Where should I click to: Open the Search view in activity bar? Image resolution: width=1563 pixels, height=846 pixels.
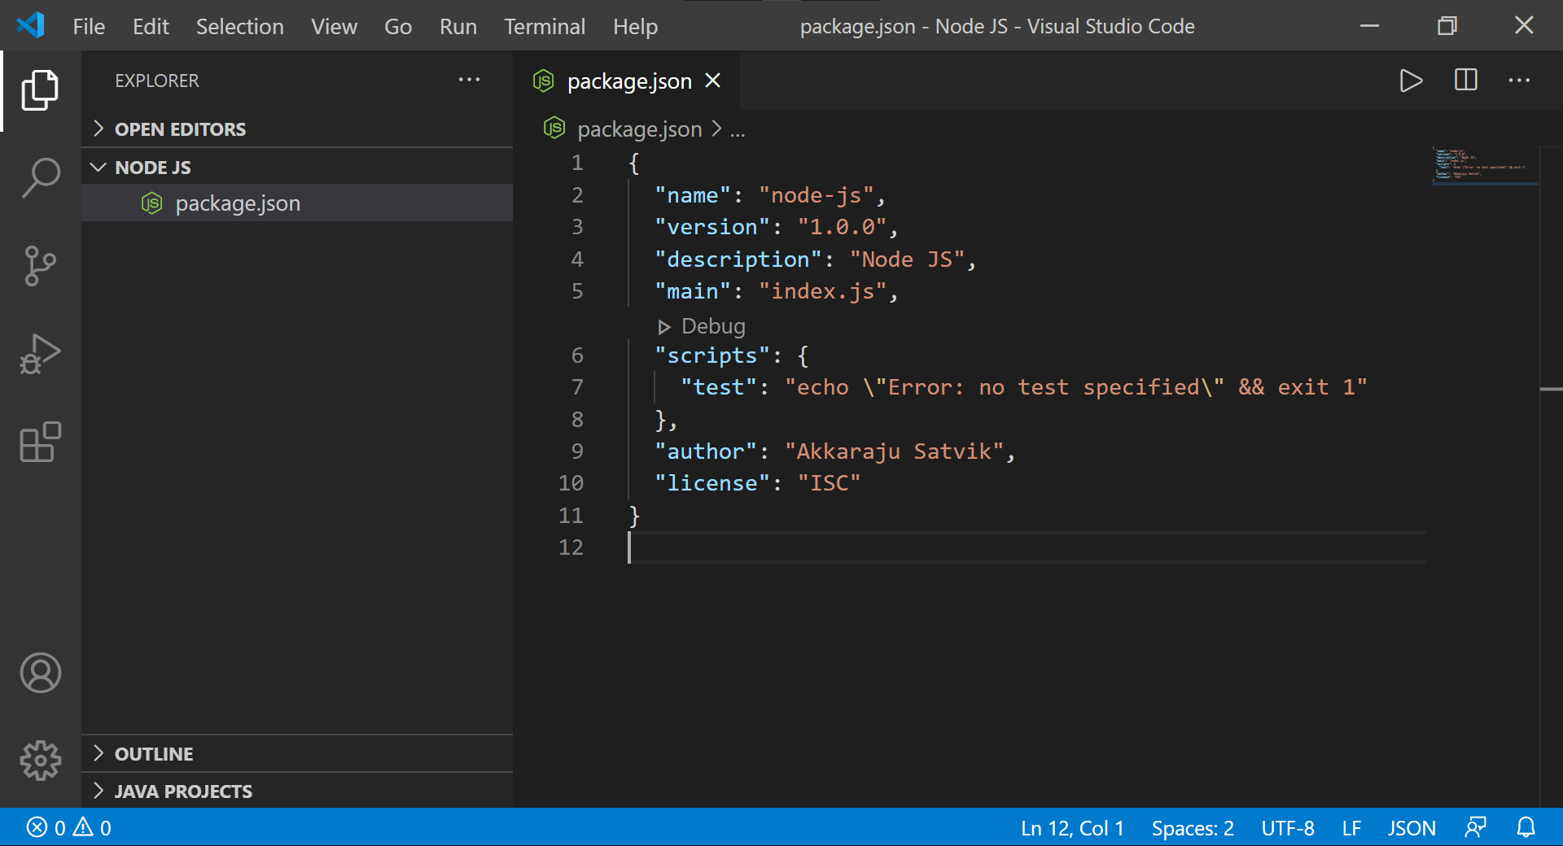[40, 177]
